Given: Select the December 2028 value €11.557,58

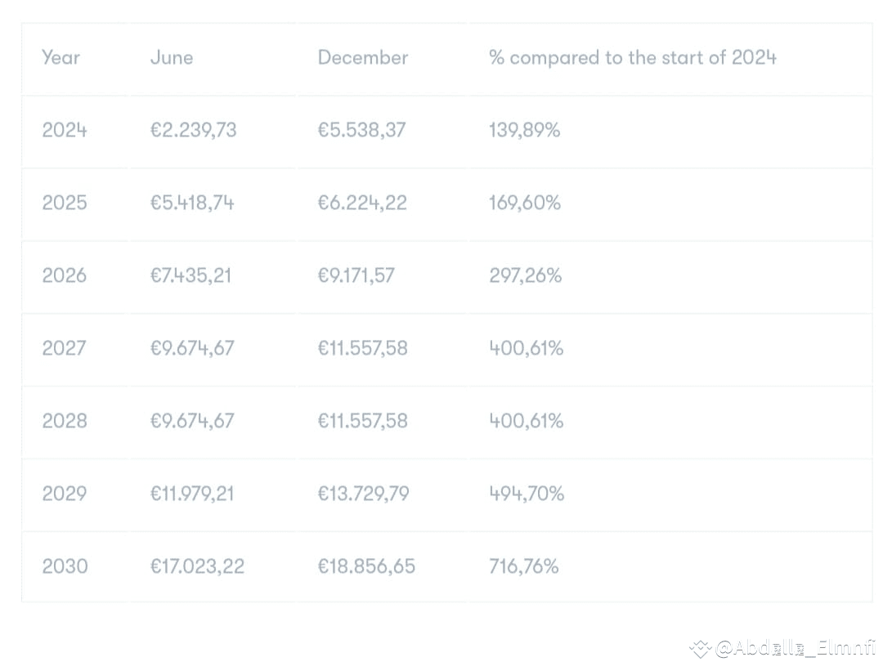Looking at the screenshot, I should [x=363, y=421].
